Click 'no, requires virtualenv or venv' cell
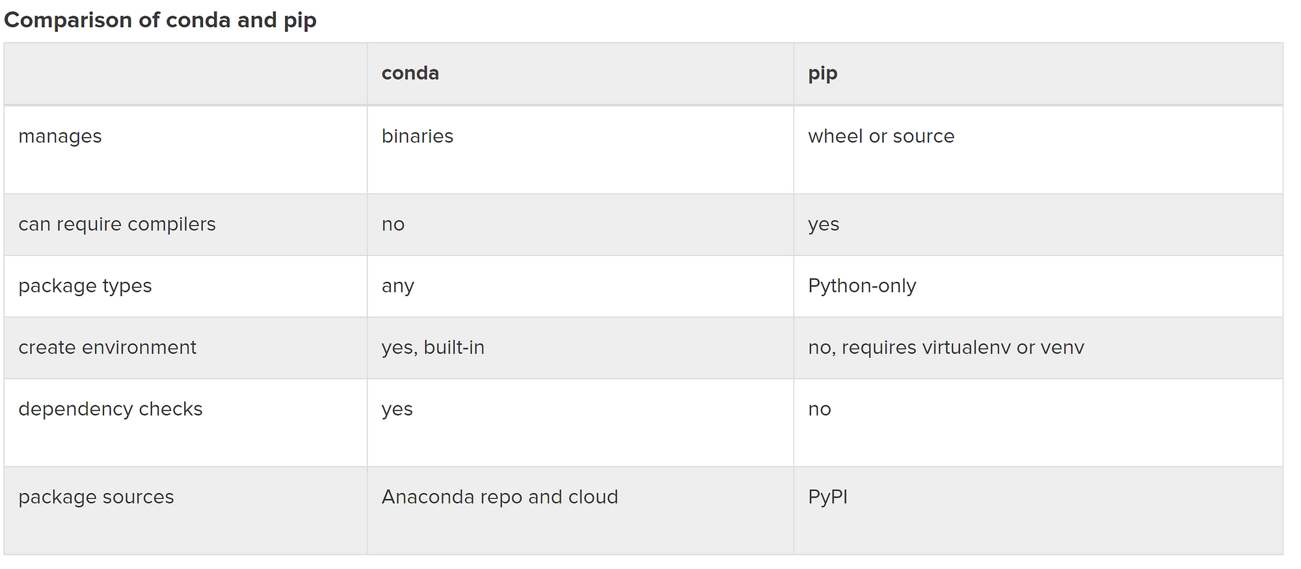This screenshot has width=1301, height=569. coord(946,348)
